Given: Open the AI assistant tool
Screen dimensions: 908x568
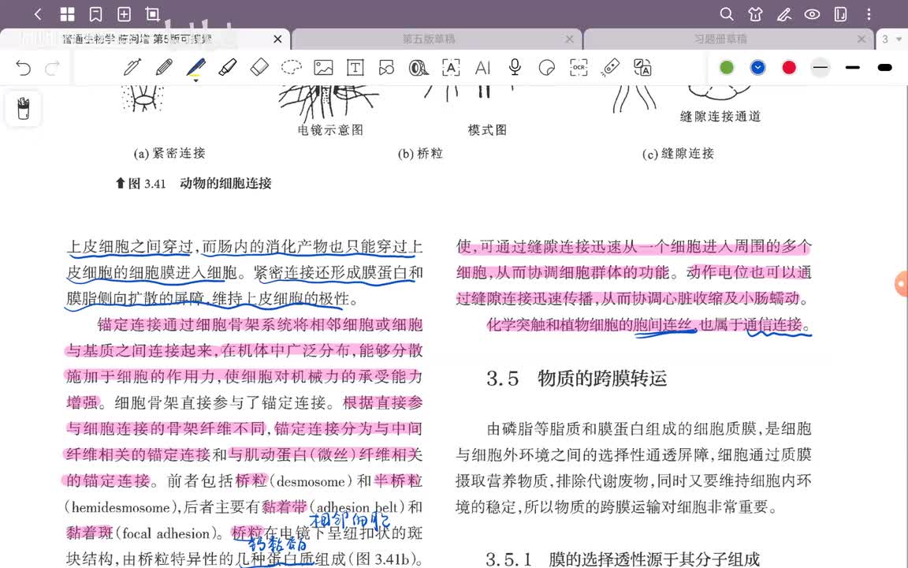Looking at the screenshot, I should coord(482,68).
